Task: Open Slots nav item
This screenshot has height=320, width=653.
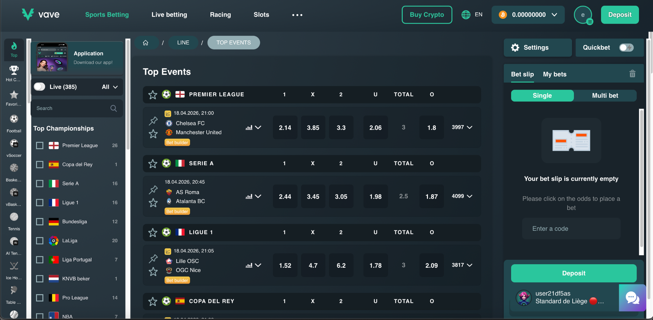Action: [261, 15]
